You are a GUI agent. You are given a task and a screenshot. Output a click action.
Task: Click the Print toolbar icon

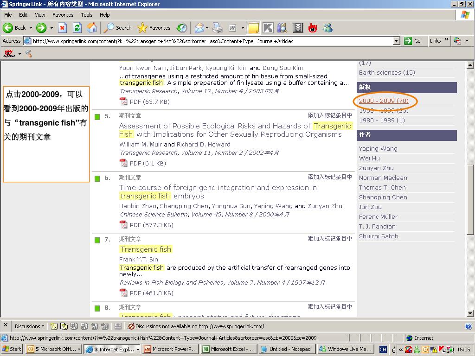(217, 28)
